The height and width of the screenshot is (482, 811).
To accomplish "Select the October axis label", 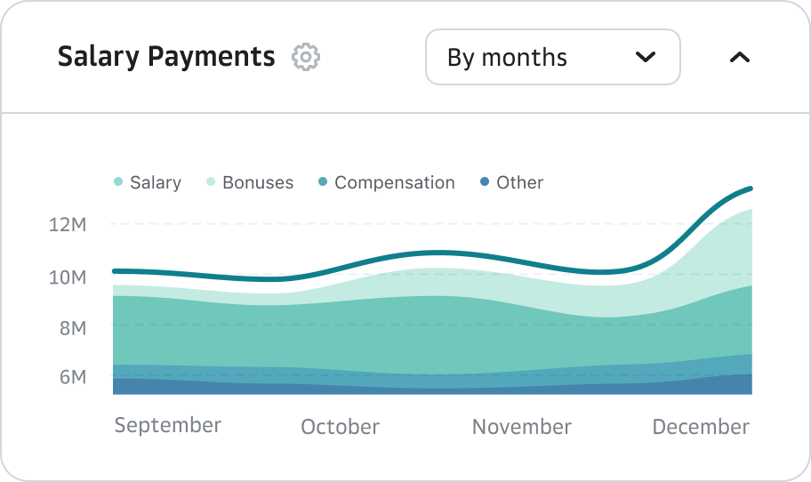I will coord(340,427).
